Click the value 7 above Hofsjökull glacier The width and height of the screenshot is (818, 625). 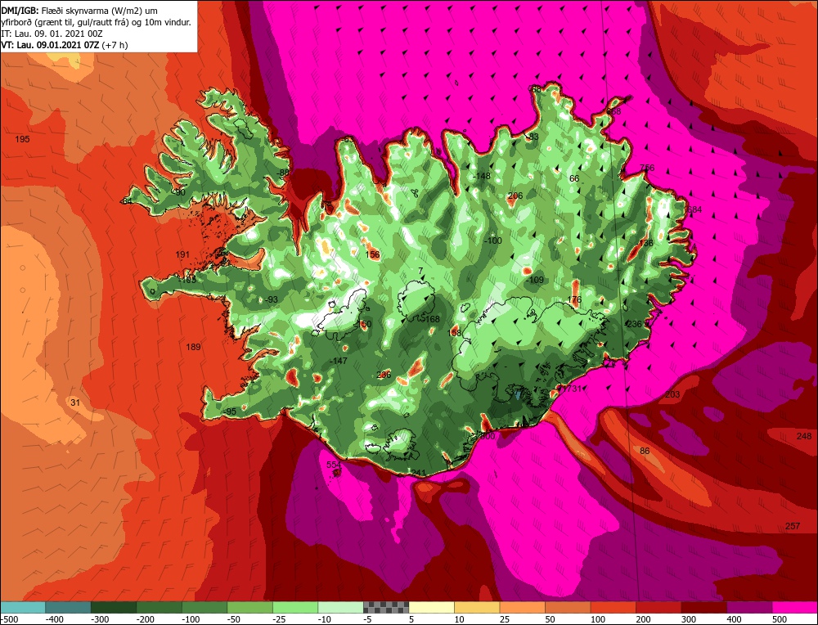tap(420, 271)
